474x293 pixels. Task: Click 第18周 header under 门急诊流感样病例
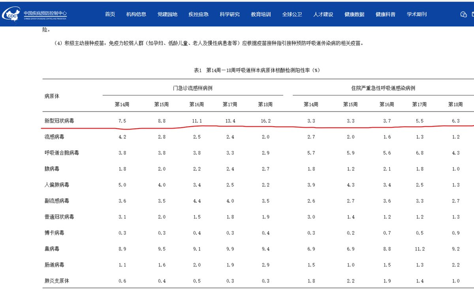point(265,105)
